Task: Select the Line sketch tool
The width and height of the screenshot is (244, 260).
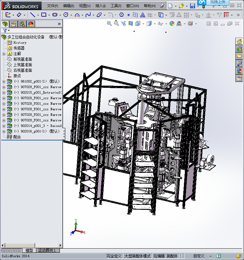Action: tap(33, 15)
